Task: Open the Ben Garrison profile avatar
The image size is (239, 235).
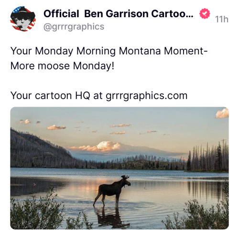Action: (x=23, y=19)
